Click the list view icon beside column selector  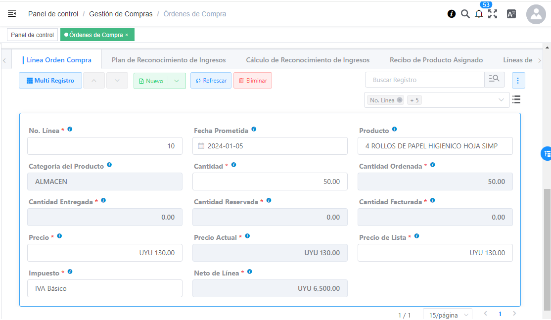516,99
